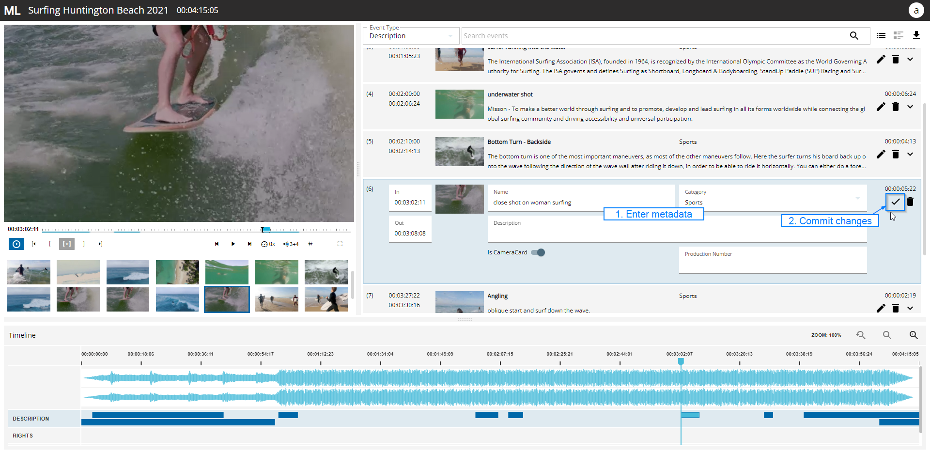Switch to compact list view
The width and height of the screenshot is (930, 453).
point(881,35)
